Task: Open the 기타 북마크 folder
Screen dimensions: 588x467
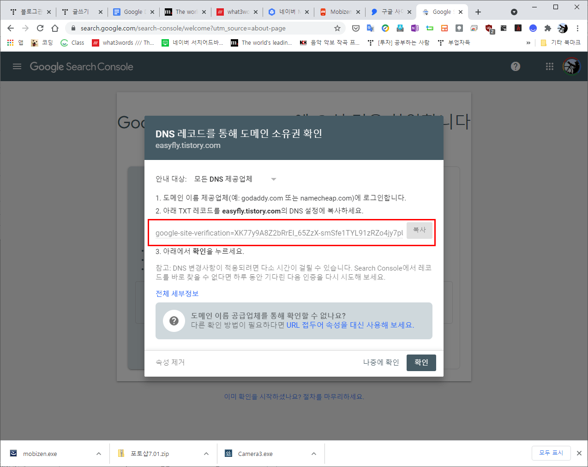Action: 560,42
